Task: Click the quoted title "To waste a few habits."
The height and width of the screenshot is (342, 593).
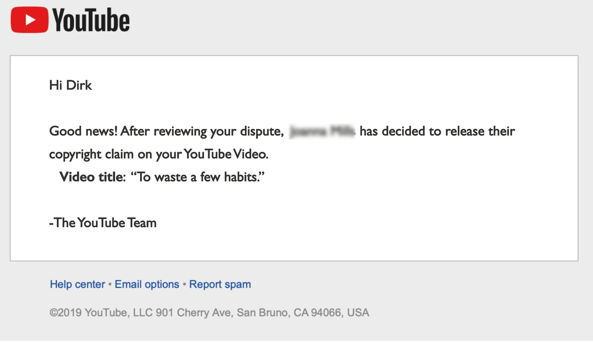Action: (x=197, y=177)
